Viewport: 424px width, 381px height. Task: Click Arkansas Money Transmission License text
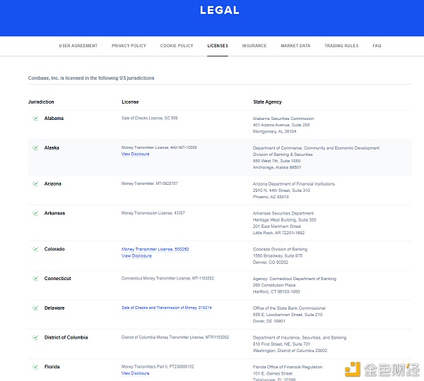pos(153,213)
